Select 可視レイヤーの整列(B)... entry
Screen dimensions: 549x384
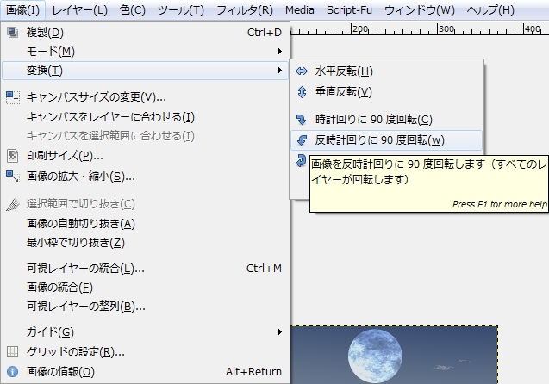(x=145, y=307)
